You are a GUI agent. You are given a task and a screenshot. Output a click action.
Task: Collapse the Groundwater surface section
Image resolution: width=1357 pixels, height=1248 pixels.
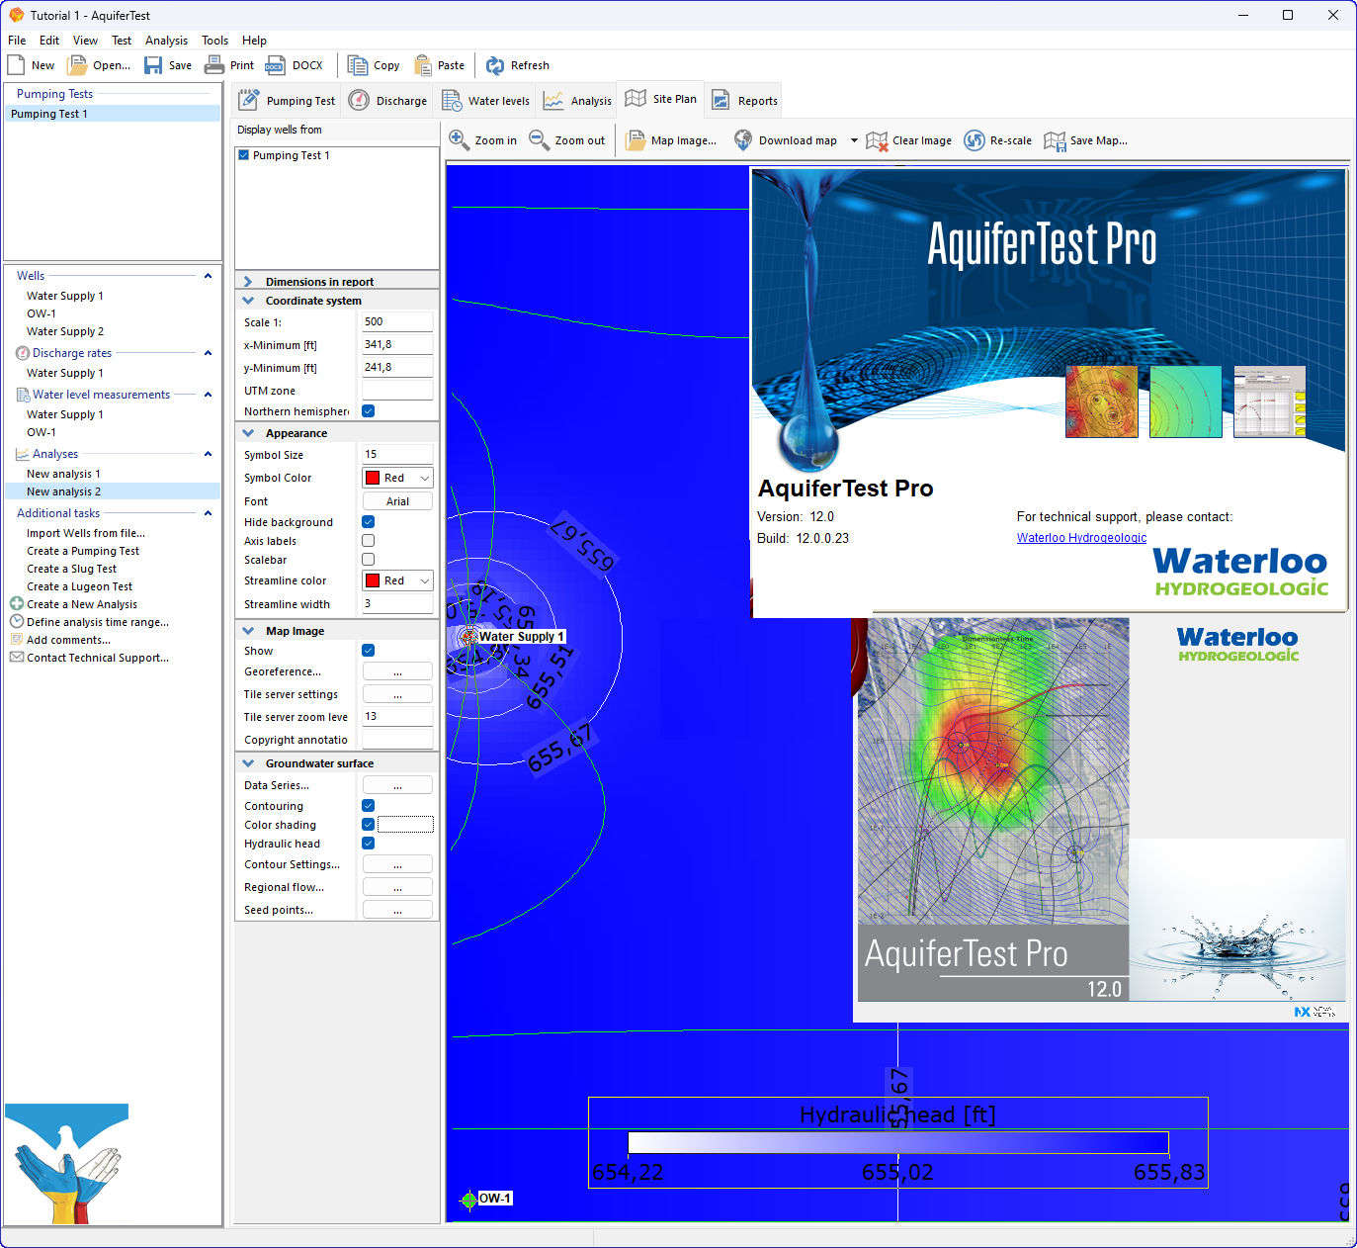(248, 763)
